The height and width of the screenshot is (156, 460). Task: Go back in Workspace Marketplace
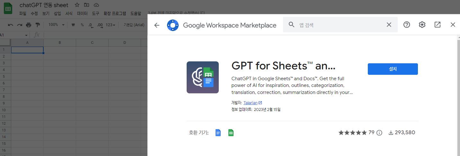point(157,25)
